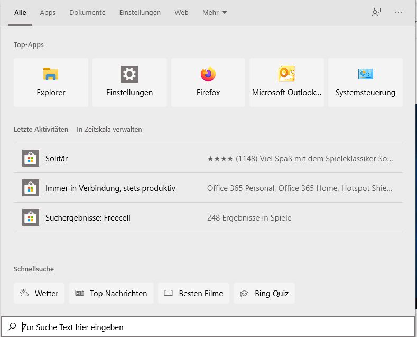Switch to the Alle tab
This screenshot has width=417, height=337.
[x=20, y=13]
